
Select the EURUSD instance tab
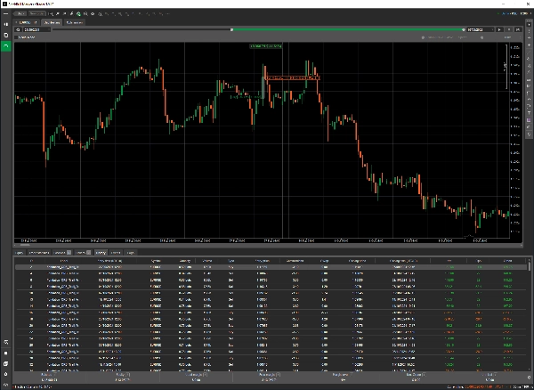26,22
